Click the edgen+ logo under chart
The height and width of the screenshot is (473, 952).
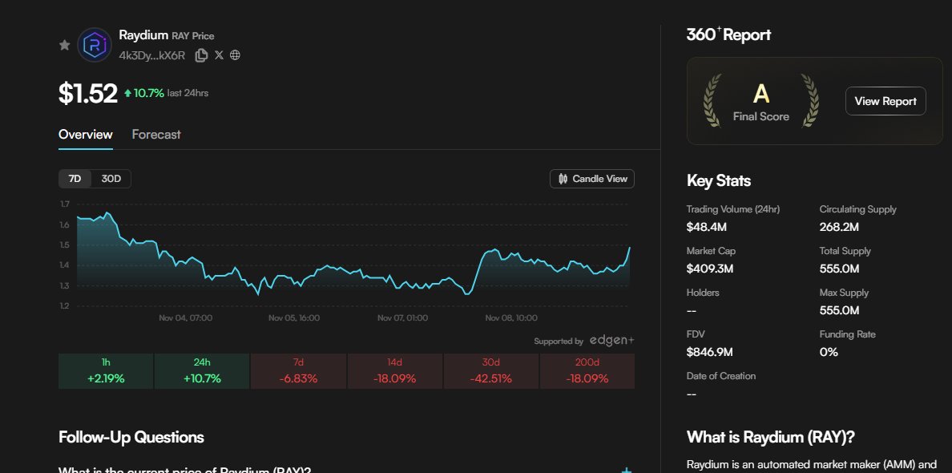(611, 341)
